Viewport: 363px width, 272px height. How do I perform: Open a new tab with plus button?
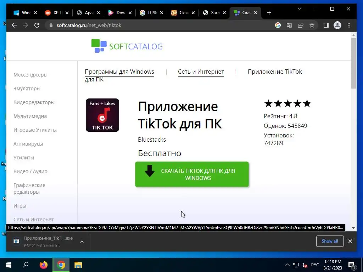pos(269,13)
